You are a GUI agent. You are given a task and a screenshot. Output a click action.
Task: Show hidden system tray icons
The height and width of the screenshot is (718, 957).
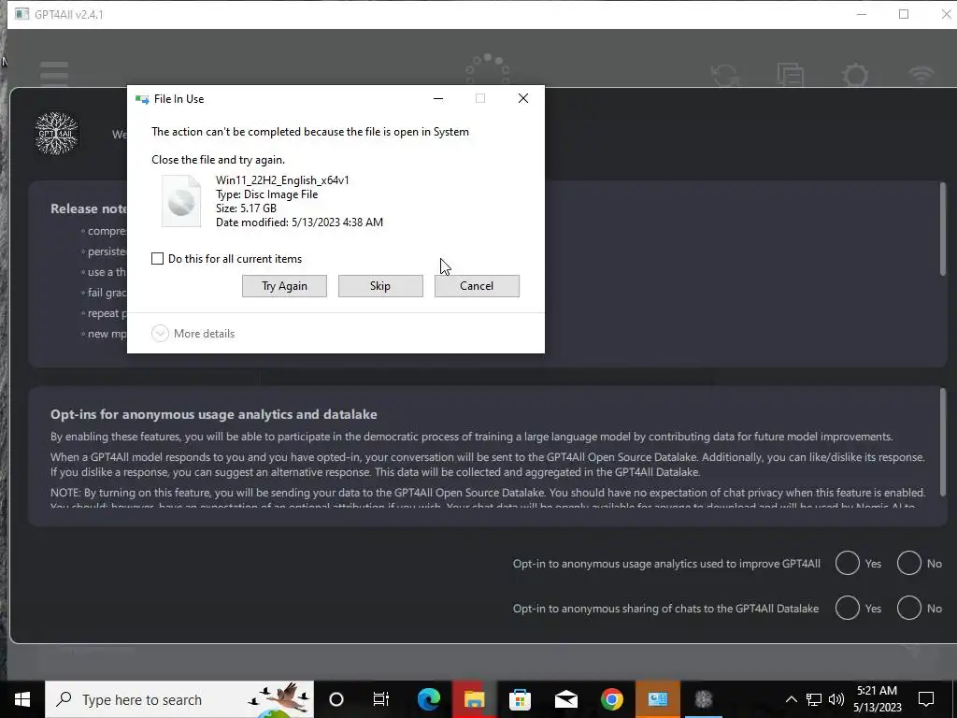(x=791, y=699)
